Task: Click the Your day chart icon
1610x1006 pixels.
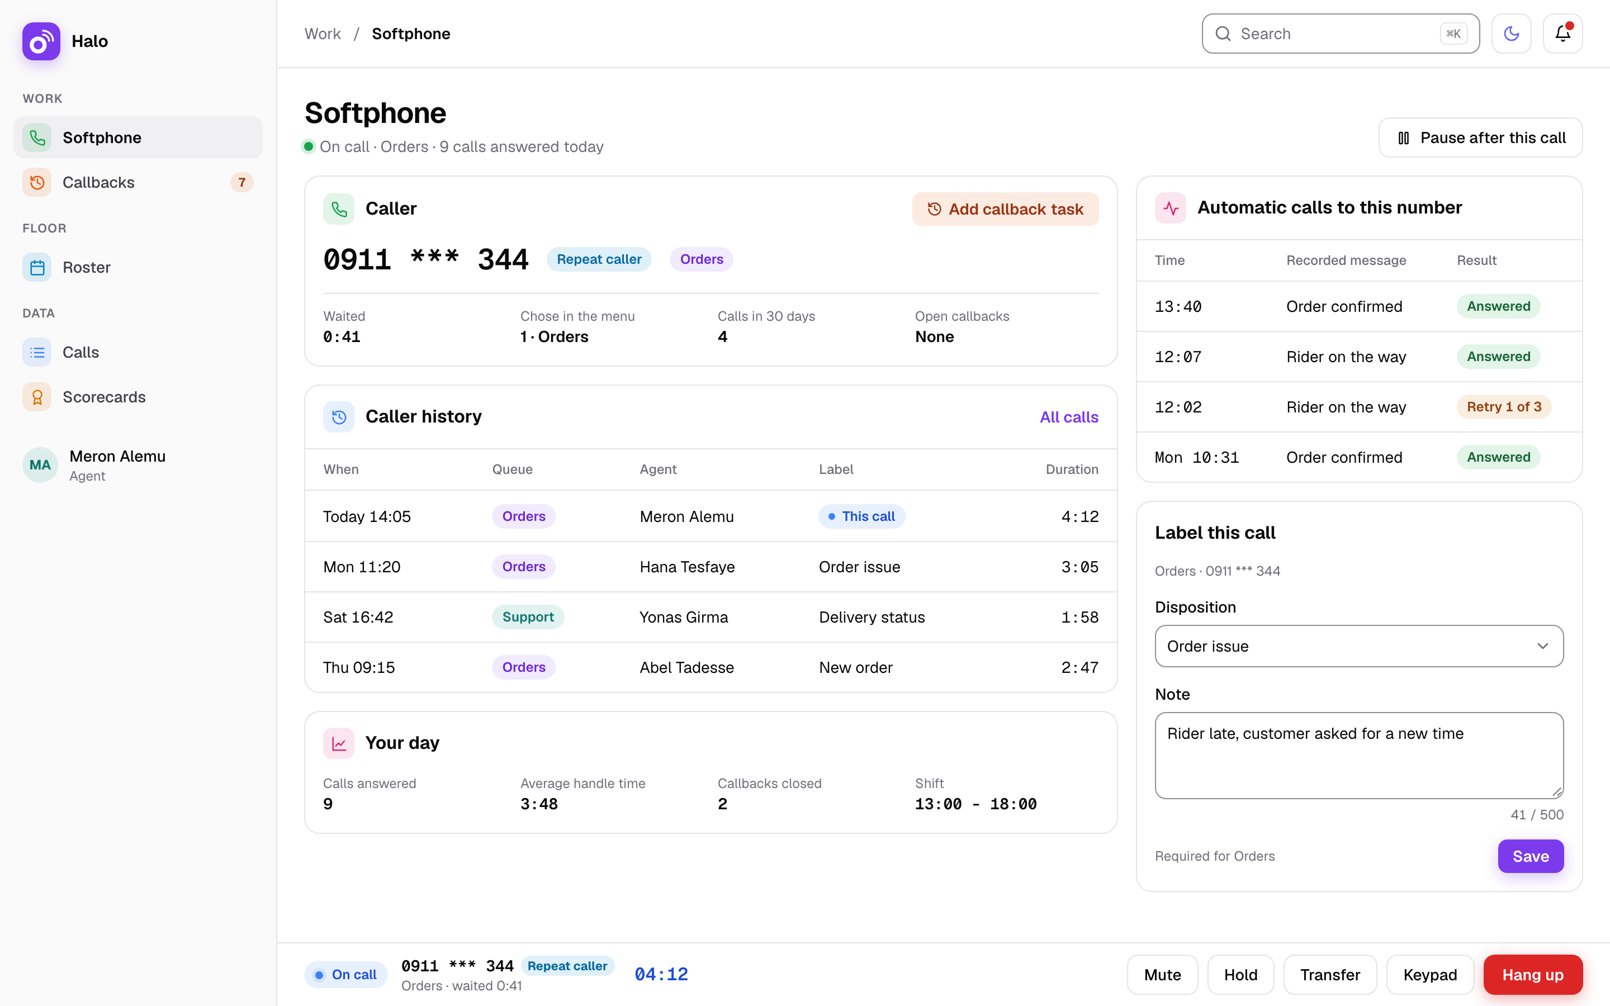Action: click(x=339, y=743)
